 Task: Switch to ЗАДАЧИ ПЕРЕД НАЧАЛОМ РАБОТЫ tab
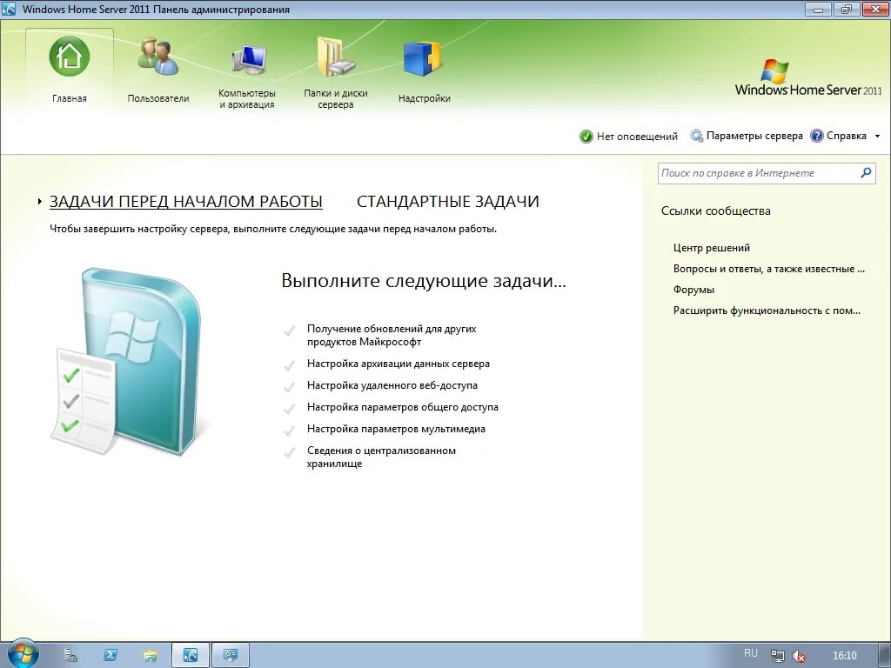coord(186,202)
